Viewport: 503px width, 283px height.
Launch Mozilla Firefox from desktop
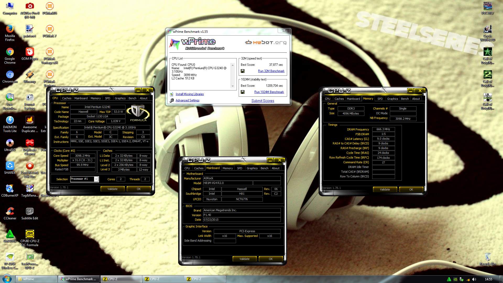[10, 33]
